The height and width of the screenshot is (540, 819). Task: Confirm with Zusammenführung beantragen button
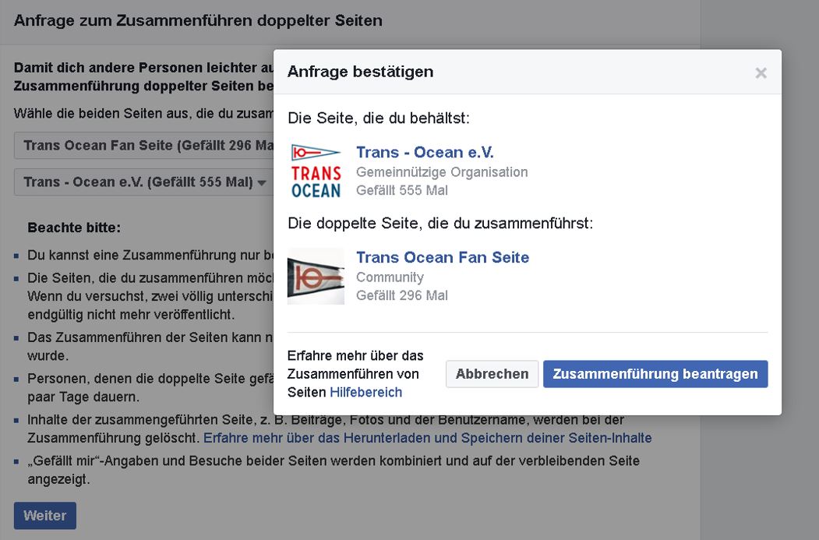[655, 374]
